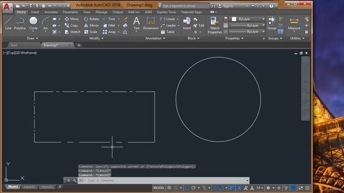The width and height of the screenshot is (344, 193).
Task: Activate the Copy command
Action: 71,25
